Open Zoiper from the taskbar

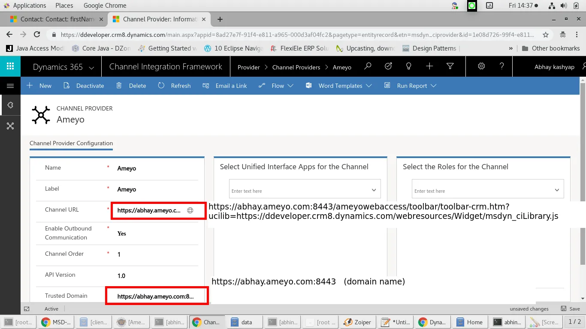tap(358, 322)
